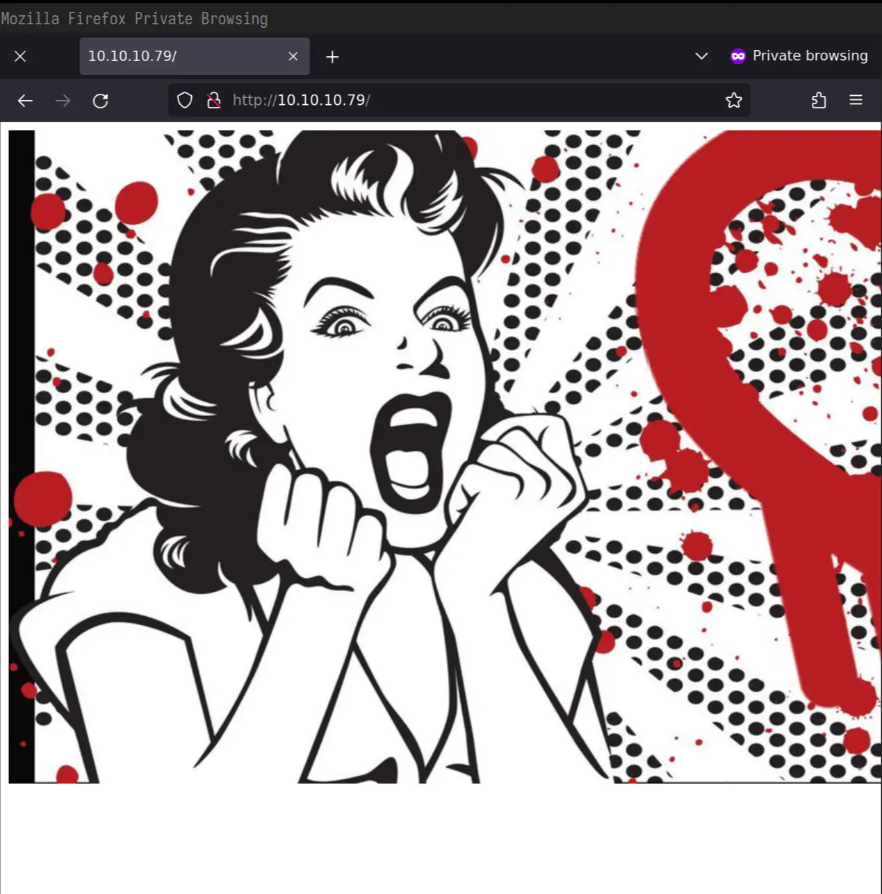882x894 pixels.
Task: Open a new tab with plus button
Action: click(x=332, y=57)
